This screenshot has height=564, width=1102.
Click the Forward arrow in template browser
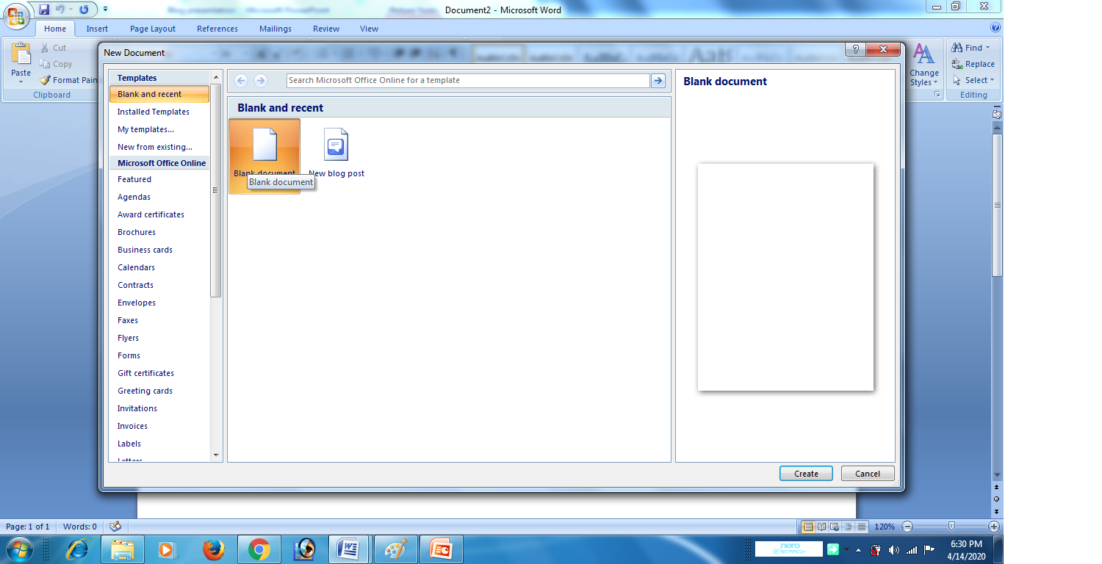click(261, 81)
